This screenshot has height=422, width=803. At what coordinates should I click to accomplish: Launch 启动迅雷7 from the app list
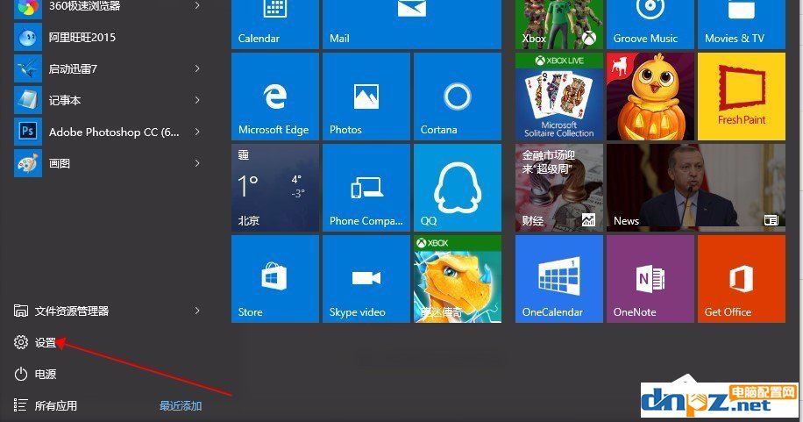(108, 68)
